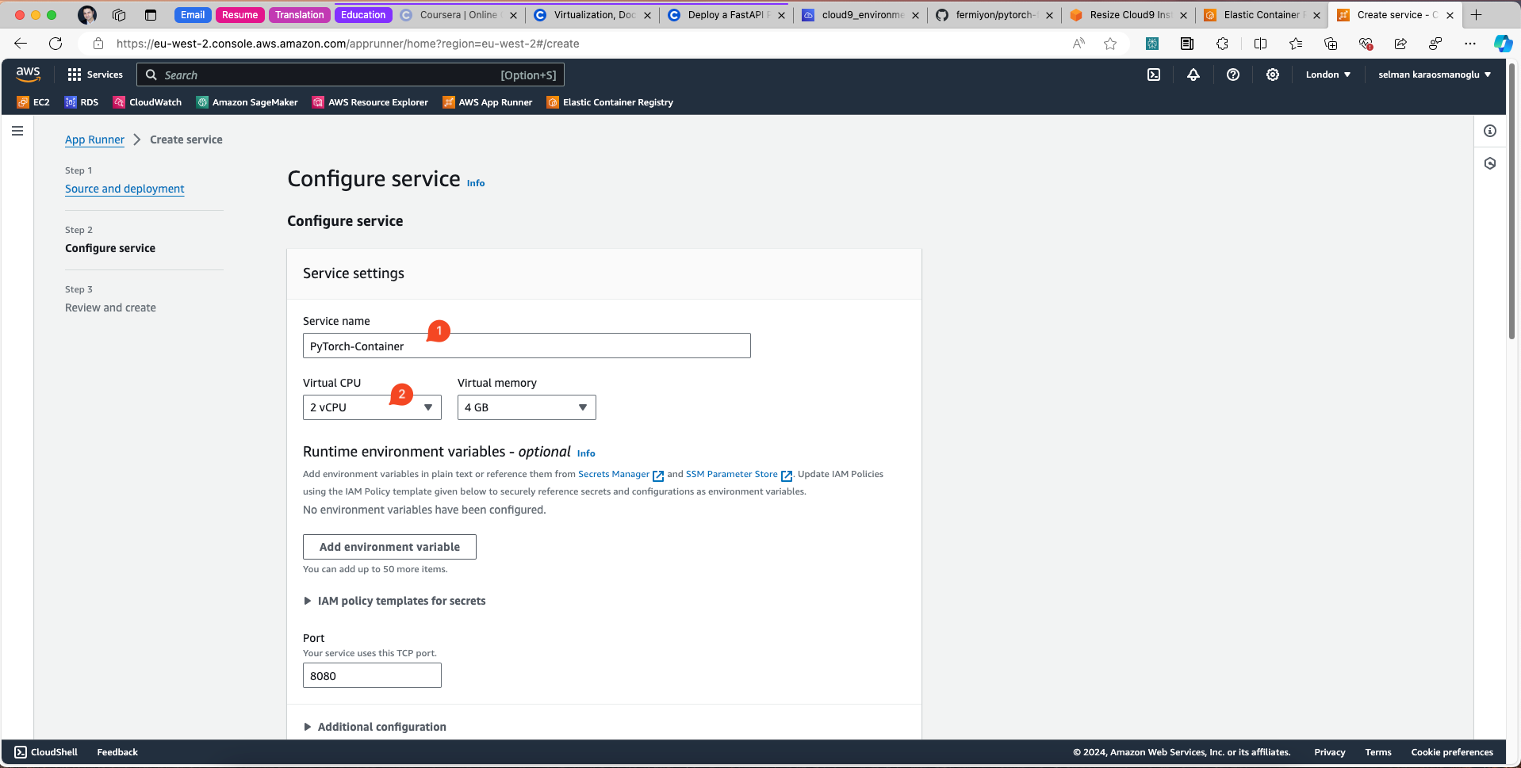Open the London region selector

[1328, 75]
